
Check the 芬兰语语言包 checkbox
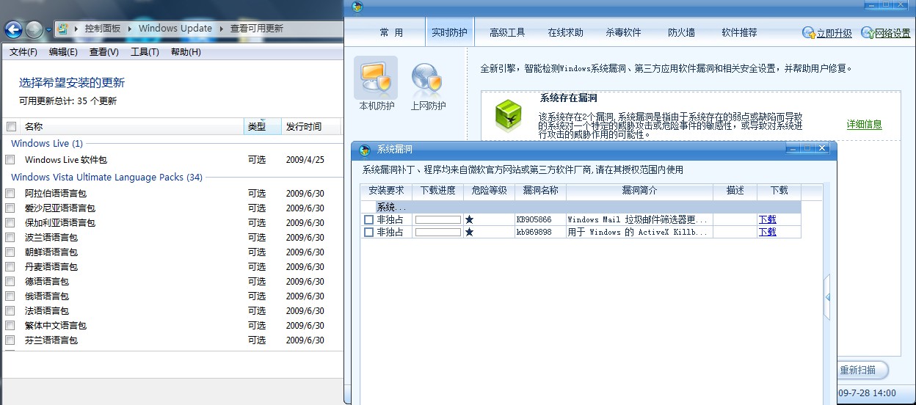pyautogui.click(x=10, y=340)
